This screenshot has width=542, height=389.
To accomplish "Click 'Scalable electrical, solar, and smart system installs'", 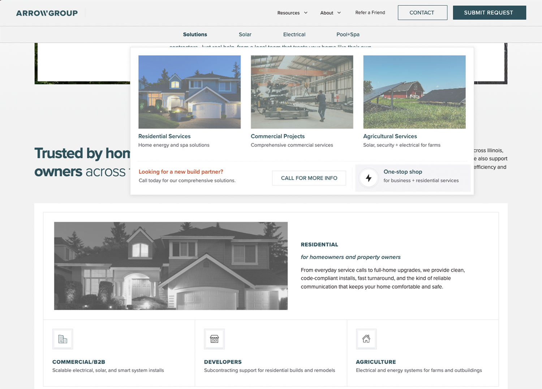I will 108,370.
